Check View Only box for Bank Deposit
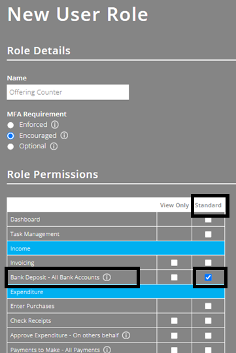This screenshot has width=236, height=353. [x=174, y=277]
